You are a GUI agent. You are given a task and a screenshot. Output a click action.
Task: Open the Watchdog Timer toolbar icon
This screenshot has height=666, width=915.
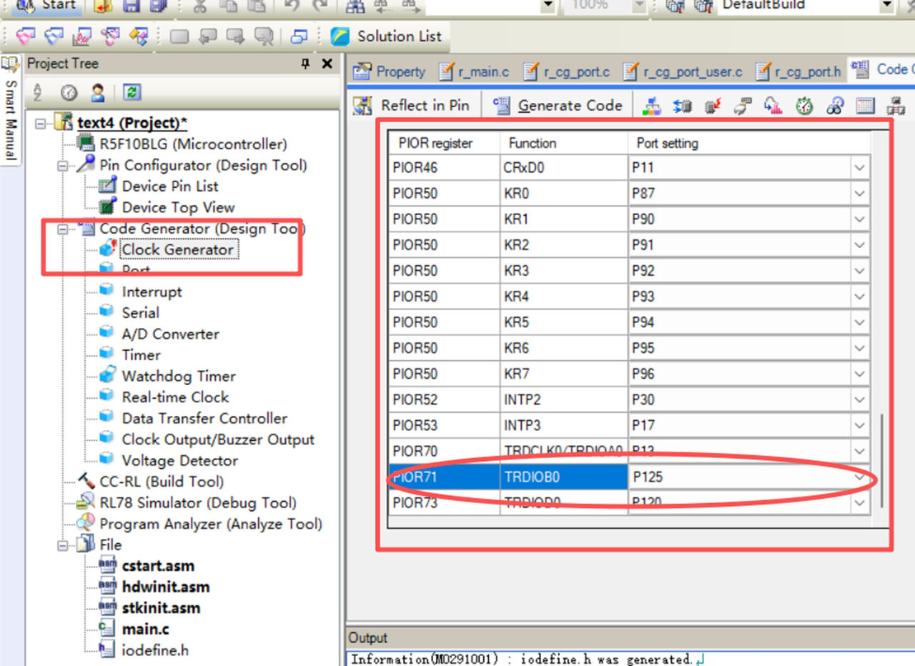[x=835, y=106]
